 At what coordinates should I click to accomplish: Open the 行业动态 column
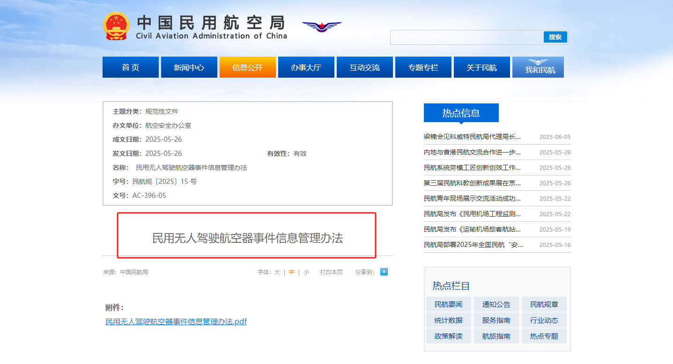point(544,320)
